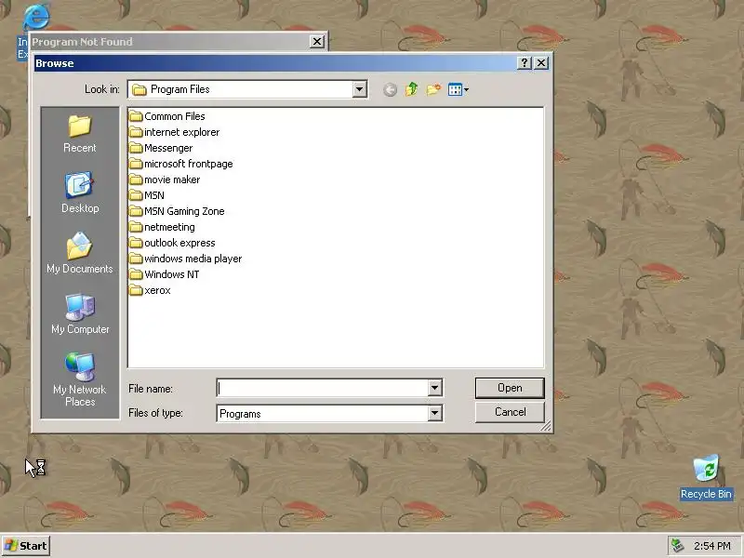The width and height of the screenshot is (744, 558).
Task: Click the Browse dialog resize grip
Action: (x=546, y=426)
